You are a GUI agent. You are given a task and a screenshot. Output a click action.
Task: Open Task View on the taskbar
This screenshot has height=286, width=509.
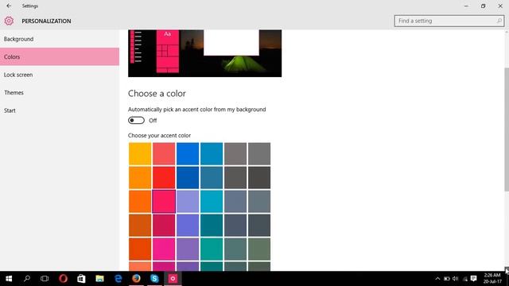[45, 279]
